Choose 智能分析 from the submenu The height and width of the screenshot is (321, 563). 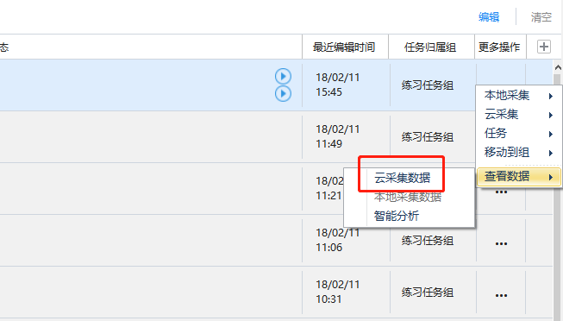397,216
